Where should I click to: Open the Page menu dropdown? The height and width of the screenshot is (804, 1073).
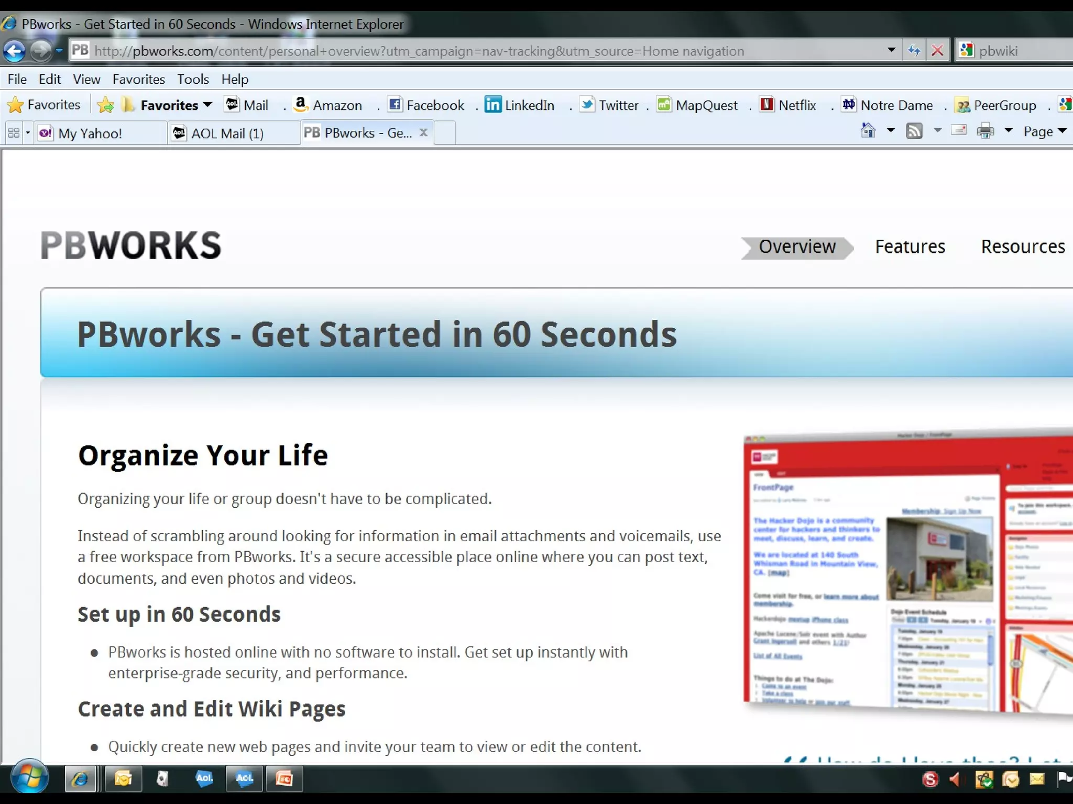[1045, 131]
